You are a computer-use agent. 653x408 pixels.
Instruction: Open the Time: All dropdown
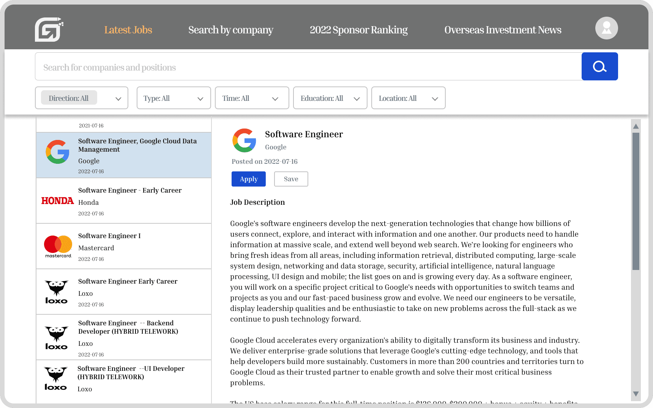point(252,98)
